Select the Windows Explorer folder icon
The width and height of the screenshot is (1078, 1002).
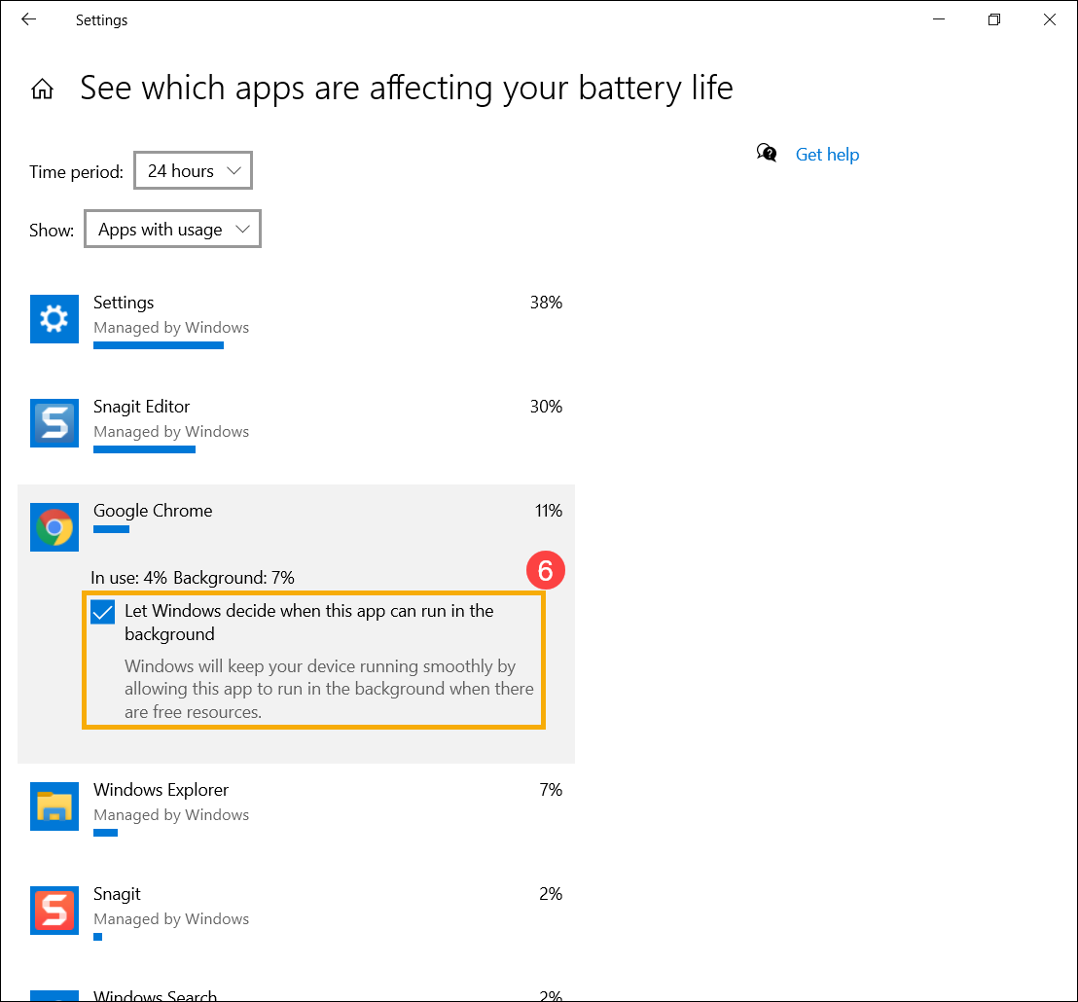54,806
